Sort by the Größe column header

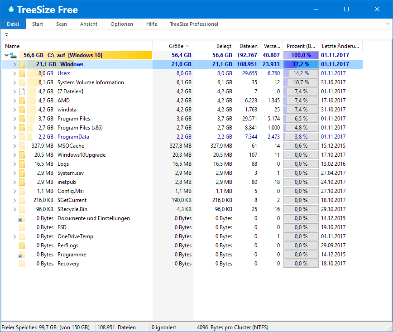pos(173,46)
